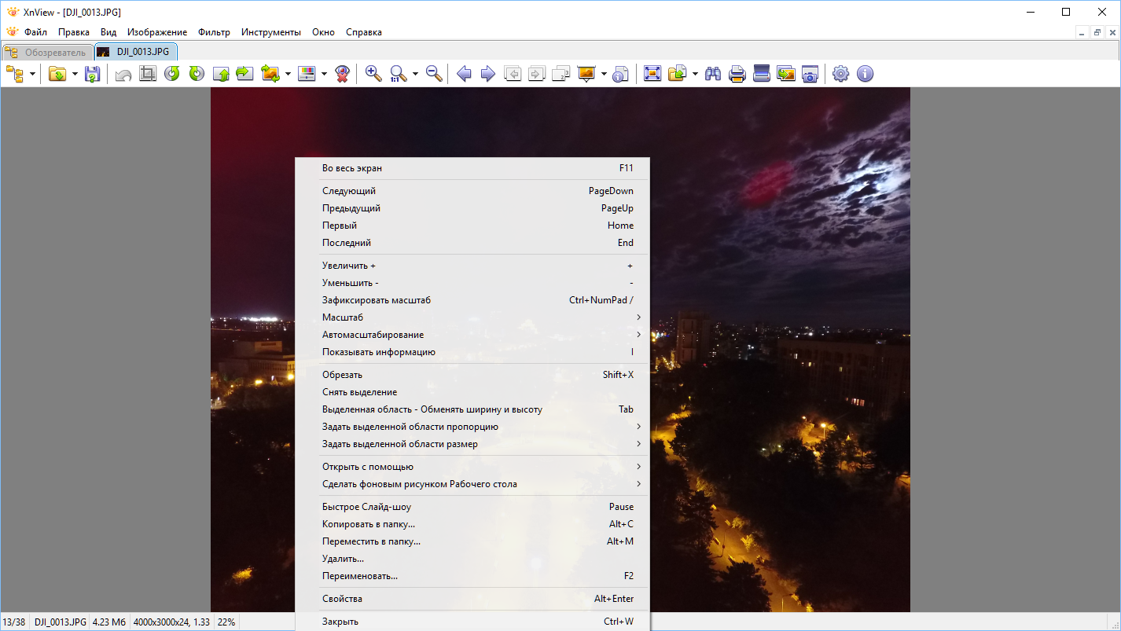Image resolution: width=1121 pixels, height=631 pixels.
Task: Toggle Зафиксировать масштаб option
Action: pos(377,300)
